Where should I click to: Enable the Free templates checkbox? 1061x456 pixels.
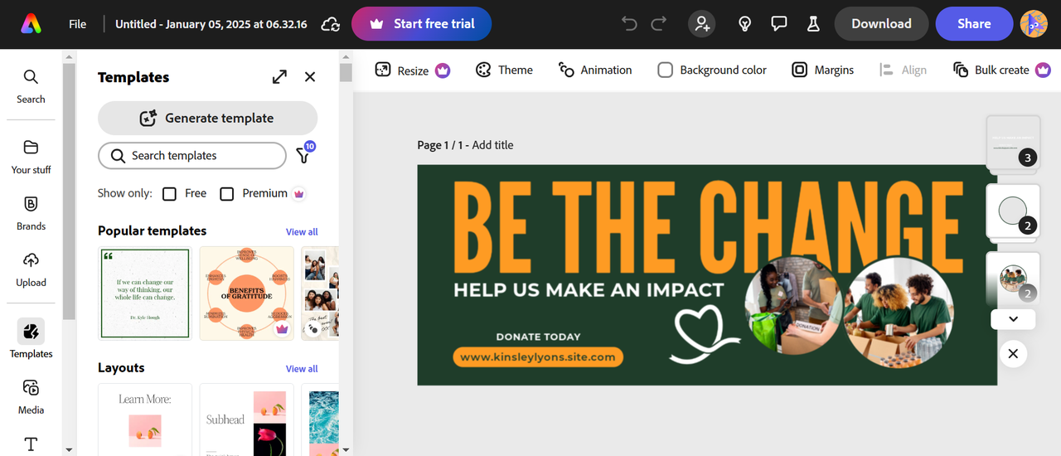pos(170,193)
